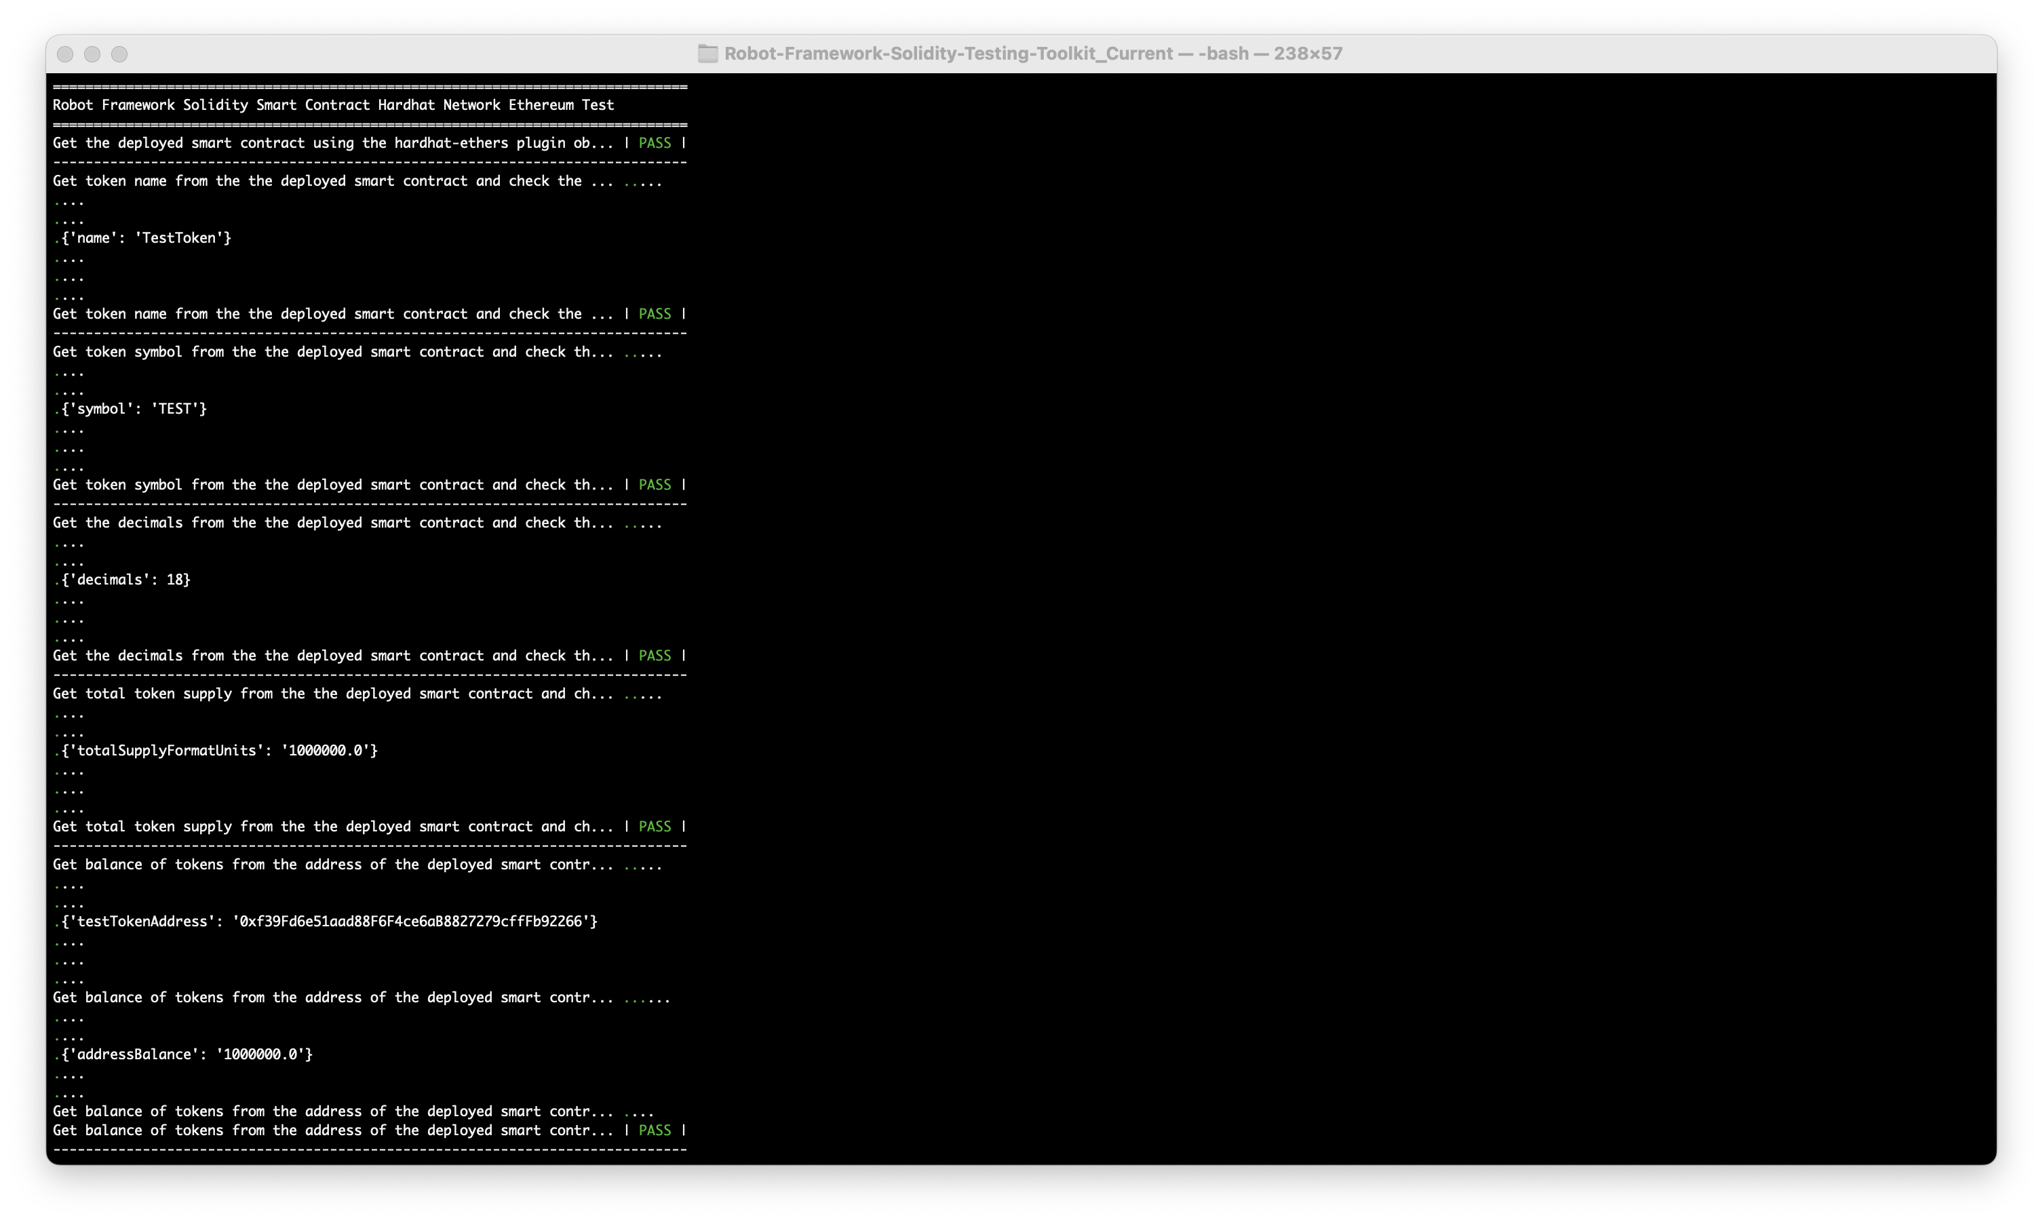Viewport: 2043px width, 1222px height.
Task: Click the {'addressBalance': '1000000.0'} output line
Action: (x=186, y=1055)
